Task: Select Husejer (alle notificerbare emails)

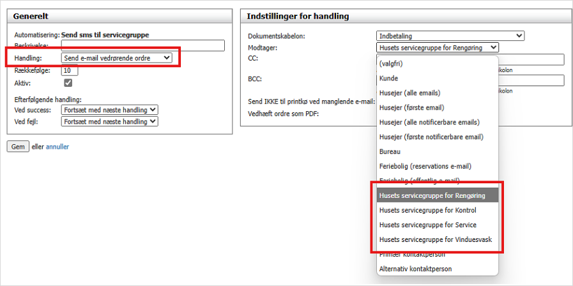Action: [x=438, y=122]
